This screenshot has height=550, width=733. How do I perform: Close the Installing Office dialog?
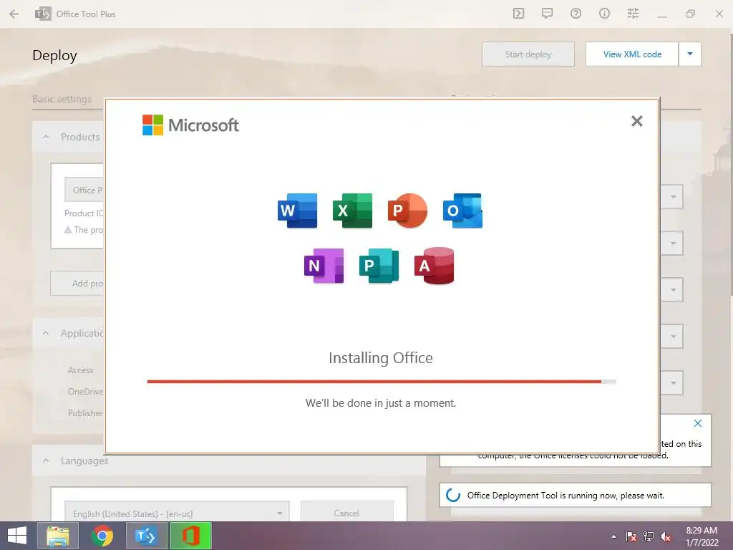[x=636, y=121]
